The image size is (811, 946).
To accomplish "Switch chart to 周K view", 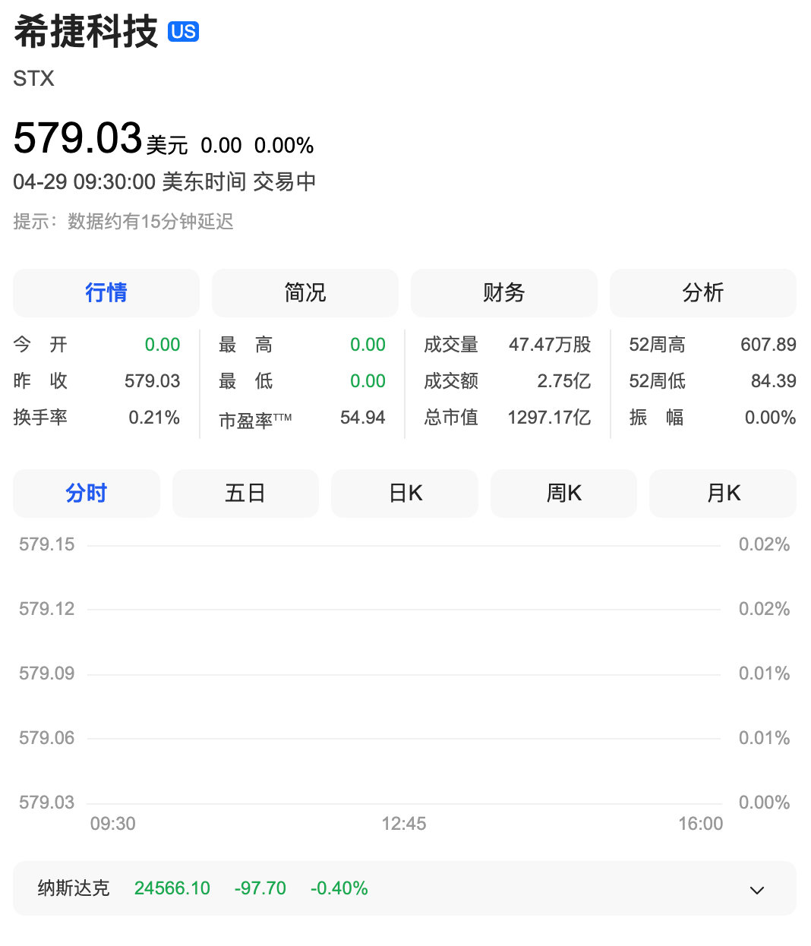I will [563, 493].
